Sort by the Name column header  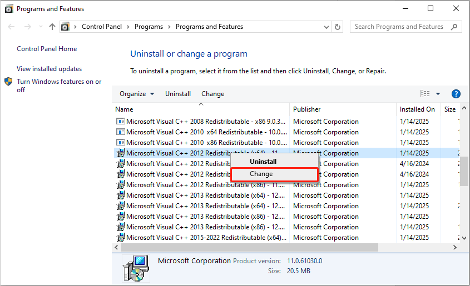click(x=201, y=109)
